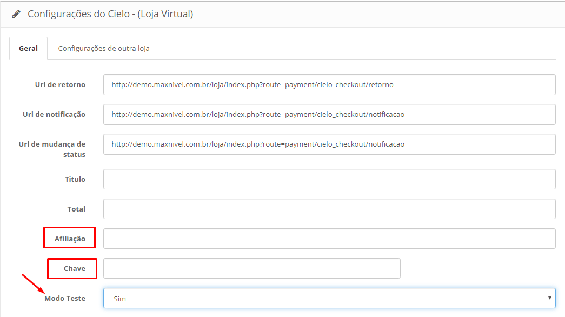Expand the Modo Teste dropdown
Image resolution: width=565 pixels, height=317 pixels.
point(329,298)
